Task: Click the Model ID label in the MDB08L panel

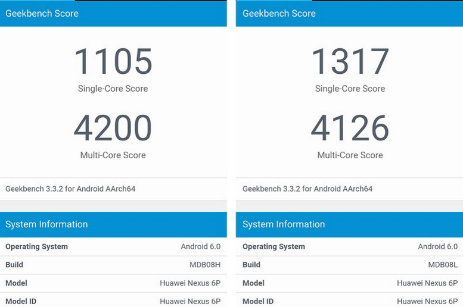Action: [258, 302]
